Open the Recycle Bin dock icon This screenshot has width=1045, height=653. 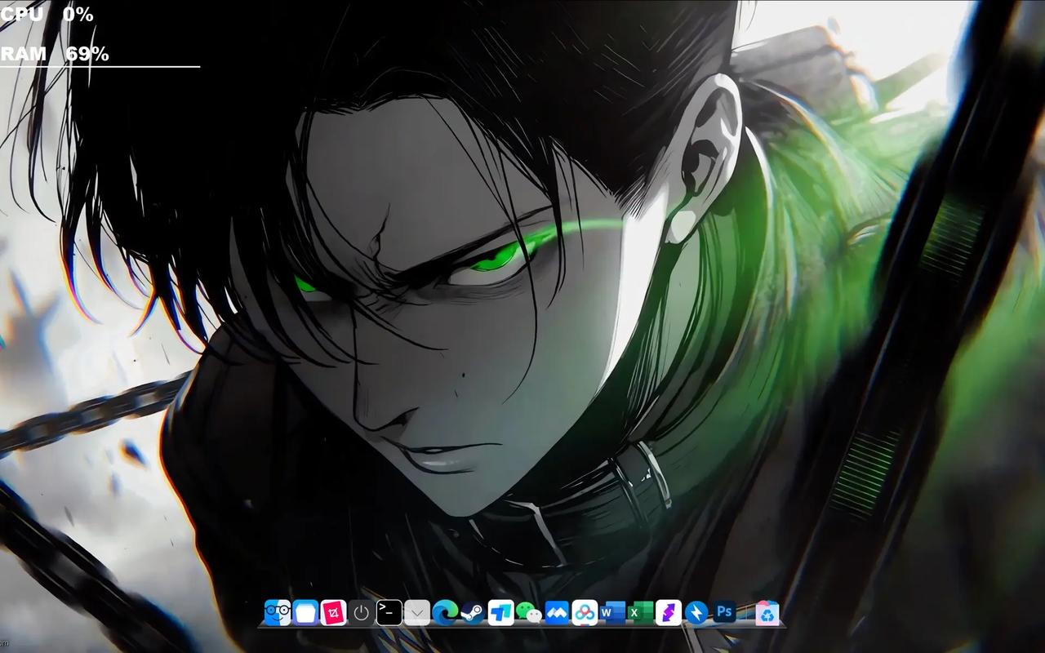[x=767, y=612]
